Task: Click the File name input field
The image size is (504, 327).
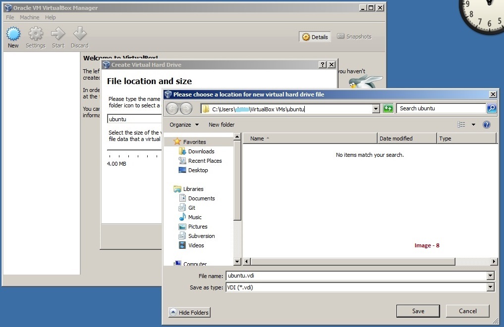Action: coord(356,276)
